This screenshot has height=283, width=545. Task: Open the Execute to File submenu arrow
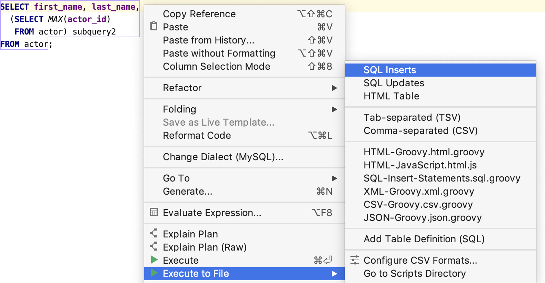[334, 274]
